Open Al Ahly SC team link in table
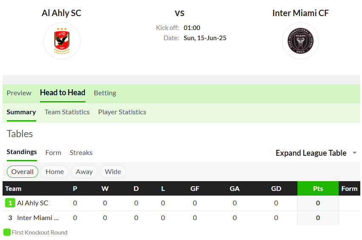This screenshot has height=240, width=362. tap(33, 203)
